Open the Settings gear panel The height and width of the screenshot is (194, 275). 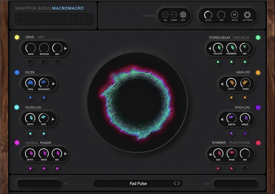[x=247, y=15]
